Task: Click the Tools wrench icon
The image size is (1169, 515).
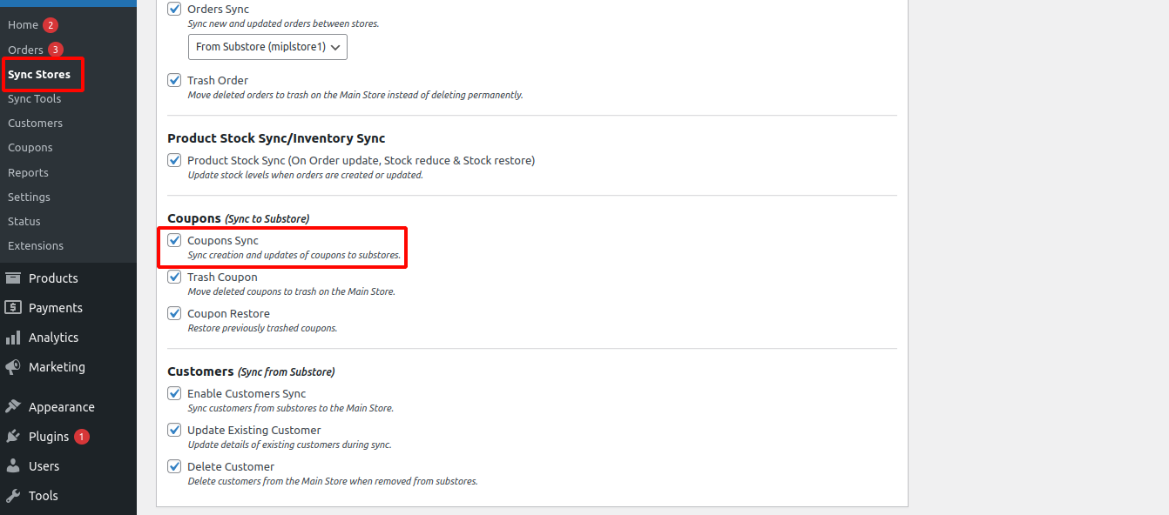Action: 13,496
